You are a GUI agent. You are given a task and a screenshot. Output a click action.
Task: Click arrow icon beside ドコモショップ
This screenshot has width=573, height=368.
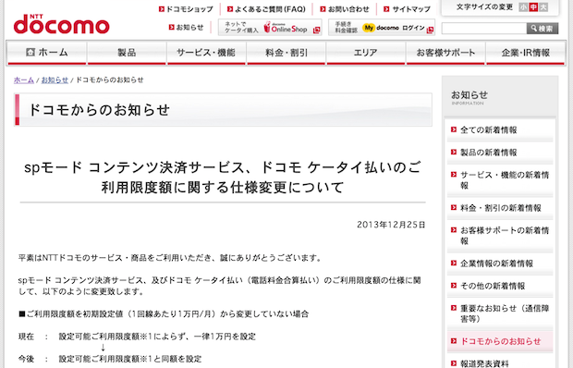coord(162,9)
